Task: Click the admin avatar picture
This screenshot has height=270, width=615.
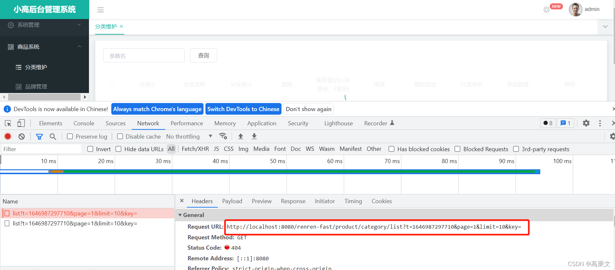Action: coord(576,9)
